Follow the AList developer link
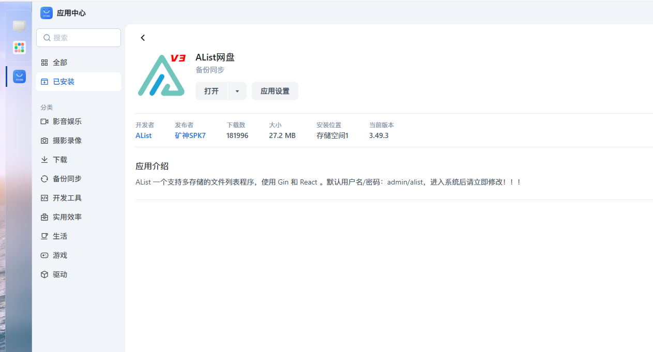 (x=144, y=135)
